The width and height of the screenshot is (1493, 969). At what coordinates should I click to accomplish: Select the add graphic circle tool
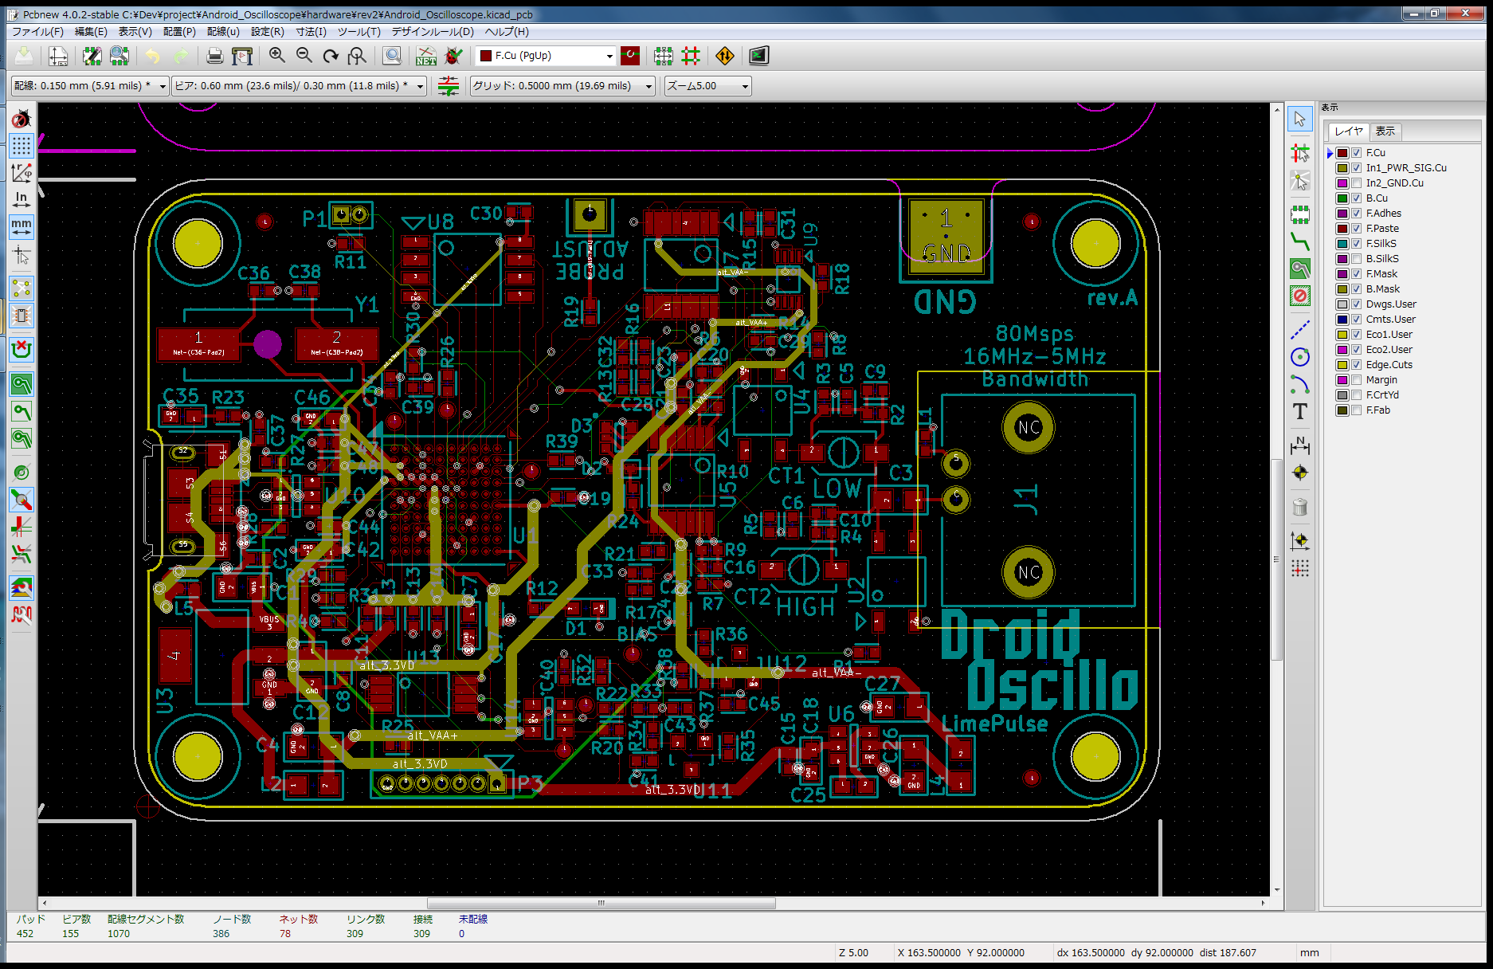(x=1299, y=357)
